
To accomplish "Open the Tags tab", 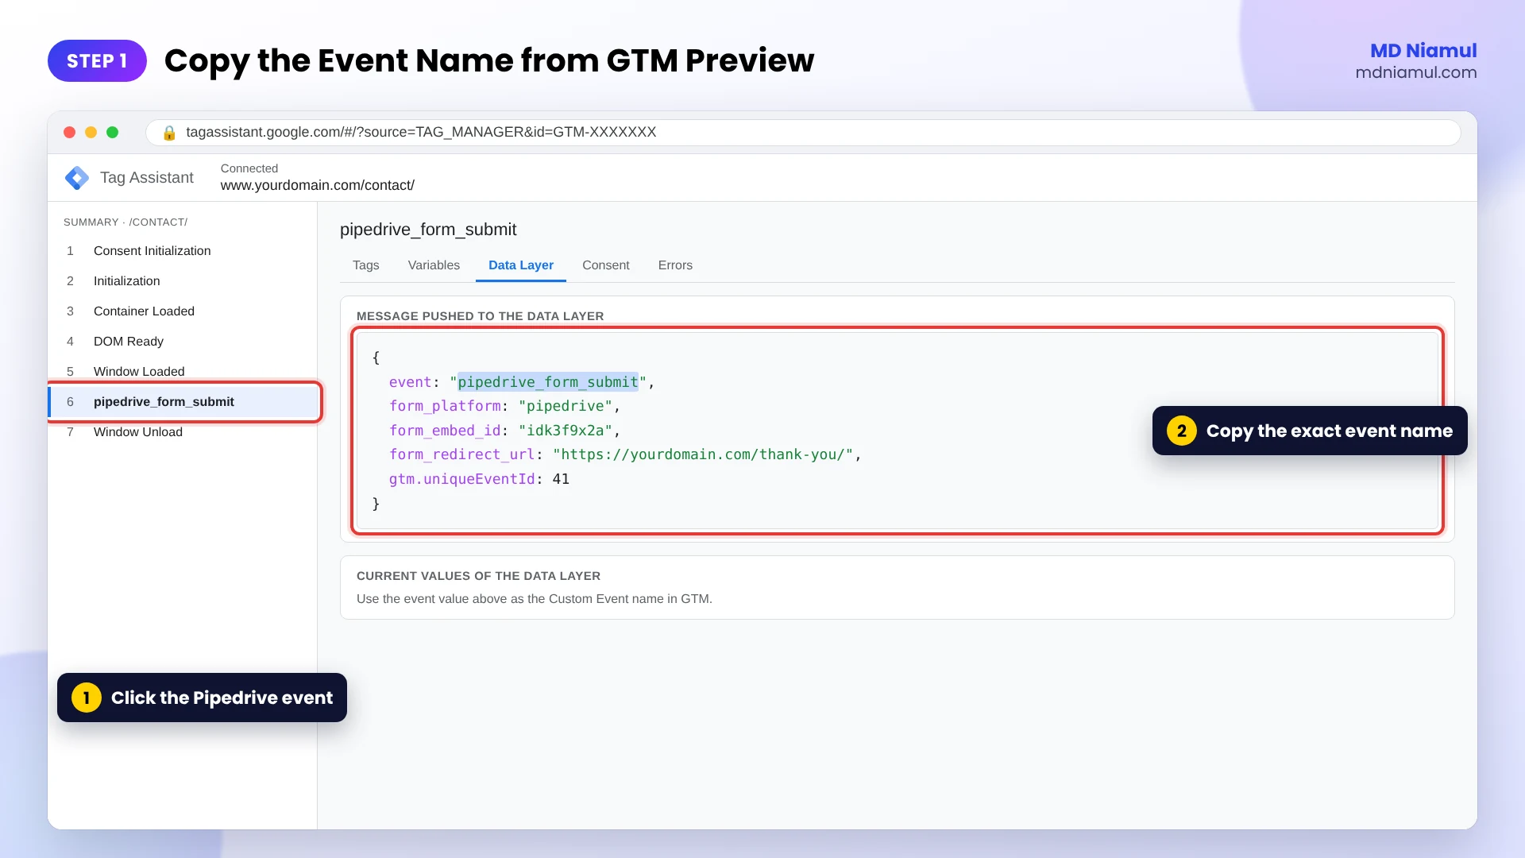I will tap(365, 265).
